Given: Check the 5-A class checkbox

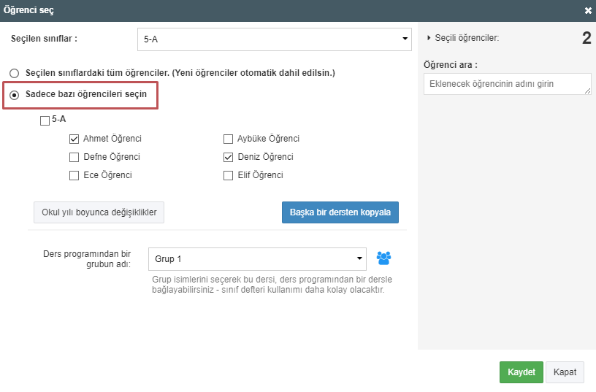Looking at the screenshot, I should [45, 120].
